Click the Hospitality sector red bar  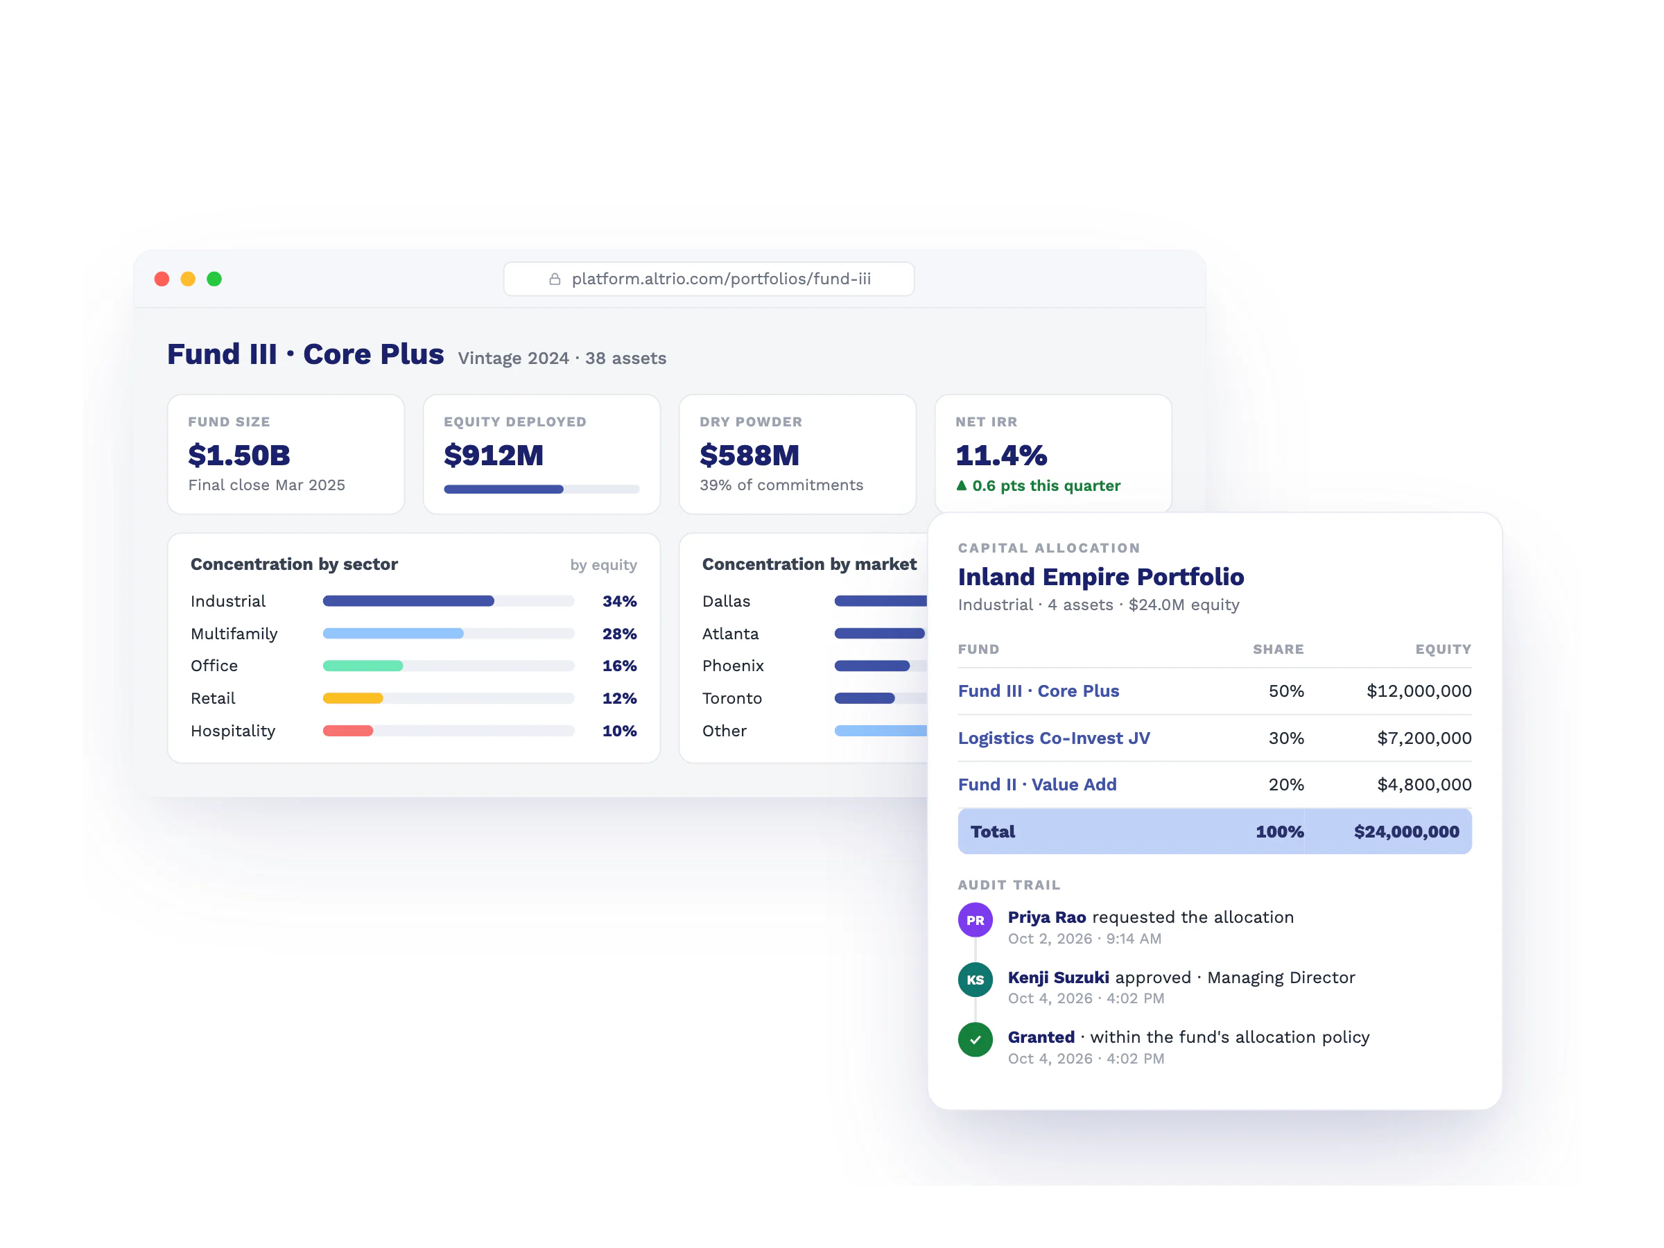(x=347, y=731)
